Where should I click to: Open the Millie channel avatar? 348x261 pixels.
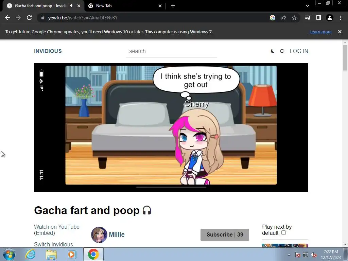[x=99, y=234]
